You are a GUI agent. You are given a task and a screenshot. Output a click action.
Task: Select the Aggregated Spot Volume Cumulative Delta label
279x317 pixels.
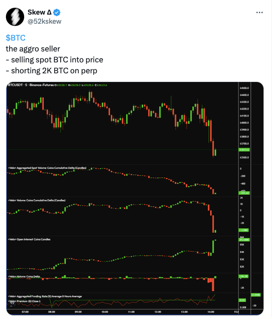[47, 168]
